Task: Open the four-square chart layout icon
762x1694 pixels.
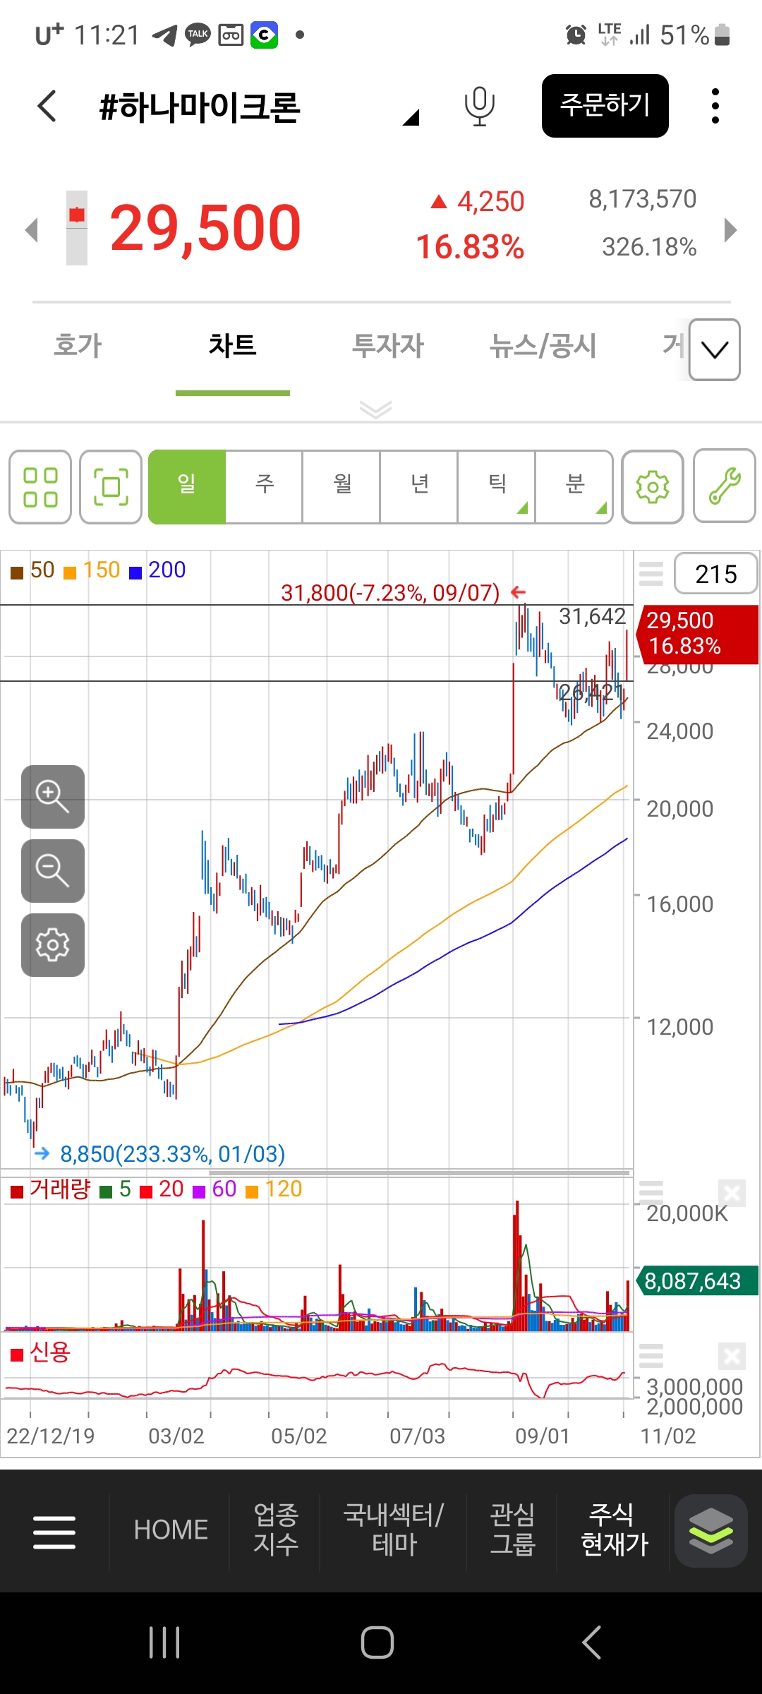Action: [40, 487]
